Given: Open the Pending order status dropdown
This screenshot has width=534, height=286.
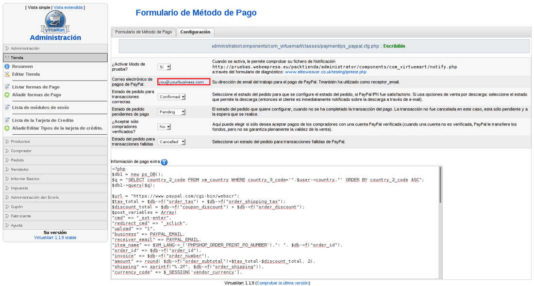Looking at the screenshot, I should [172, 112].
